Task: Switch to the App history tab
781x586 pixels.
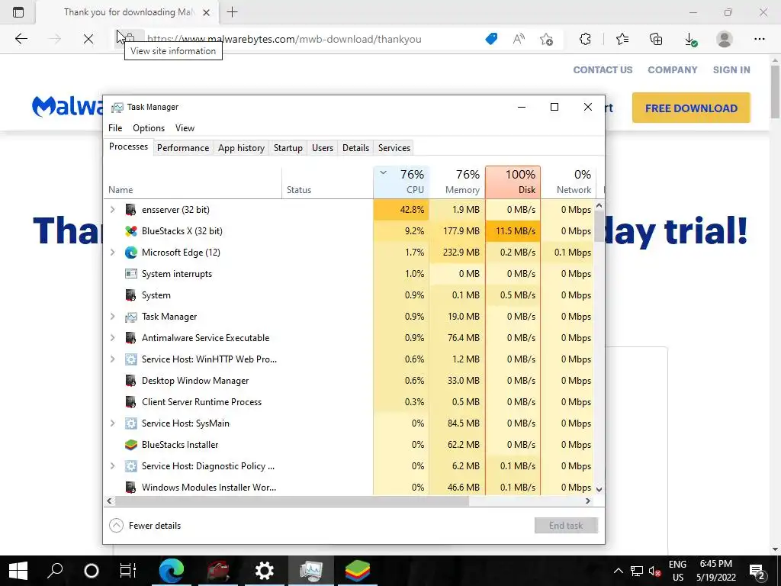Action: tap(241, 148)
